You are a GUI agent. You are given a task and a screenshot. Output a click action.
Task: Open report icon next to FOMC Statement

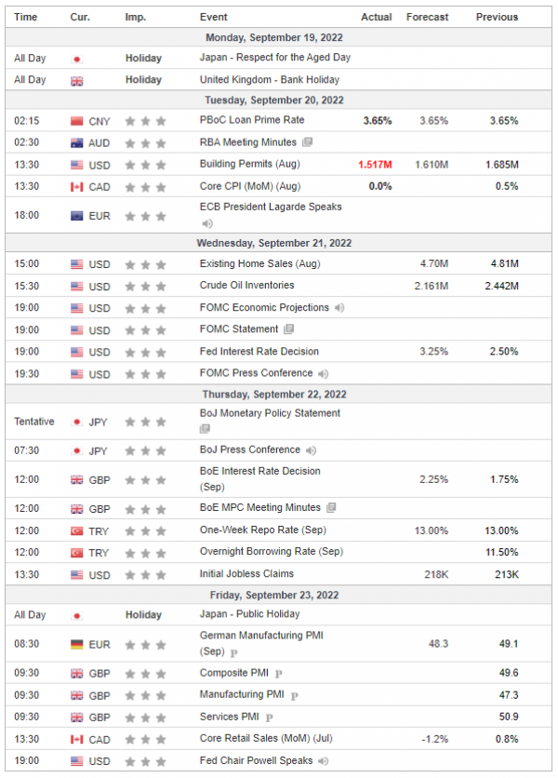(288, 329)
